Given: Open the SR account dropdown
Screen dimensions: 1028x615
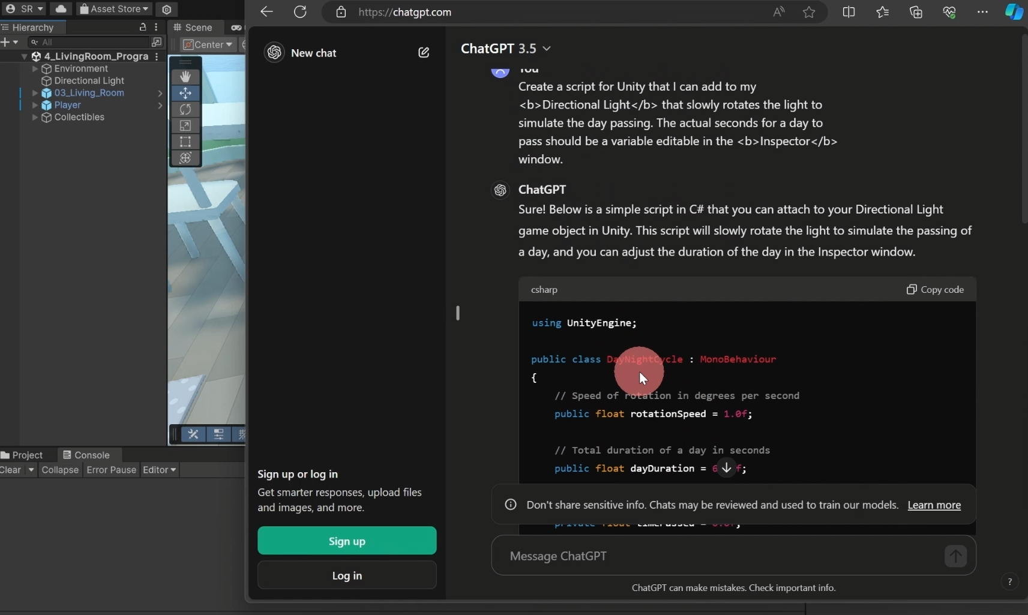Looking at the screenshot, I should click(x=25, y=9).
